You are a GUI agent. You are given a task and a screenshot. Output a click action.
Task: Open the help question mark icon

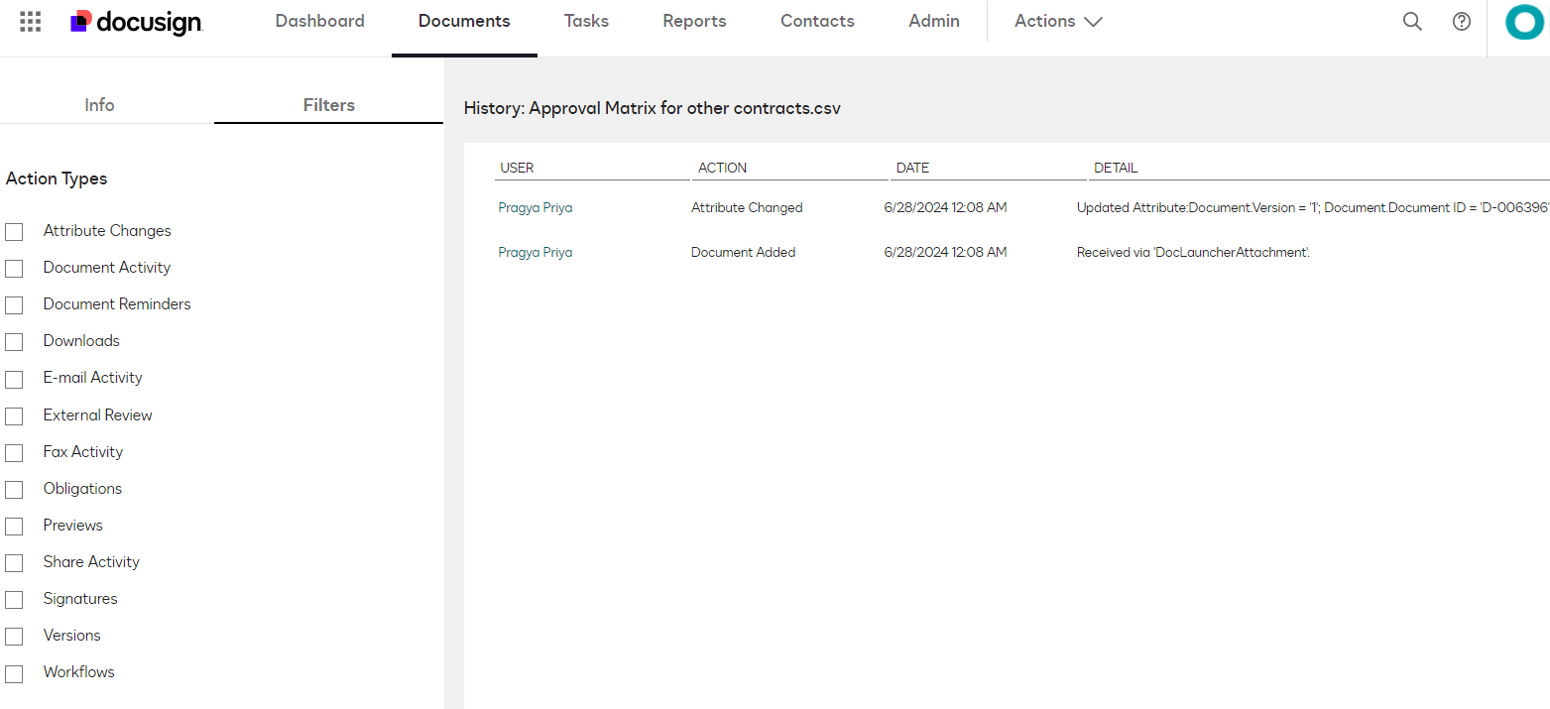pyautogui.click(x=1461, y=21)
